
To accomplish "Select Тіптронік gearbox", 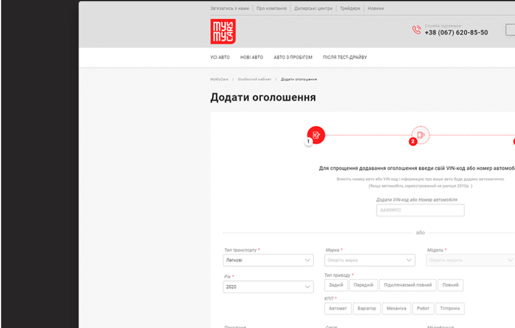I will pyautogui.click(x=450, y=309).
